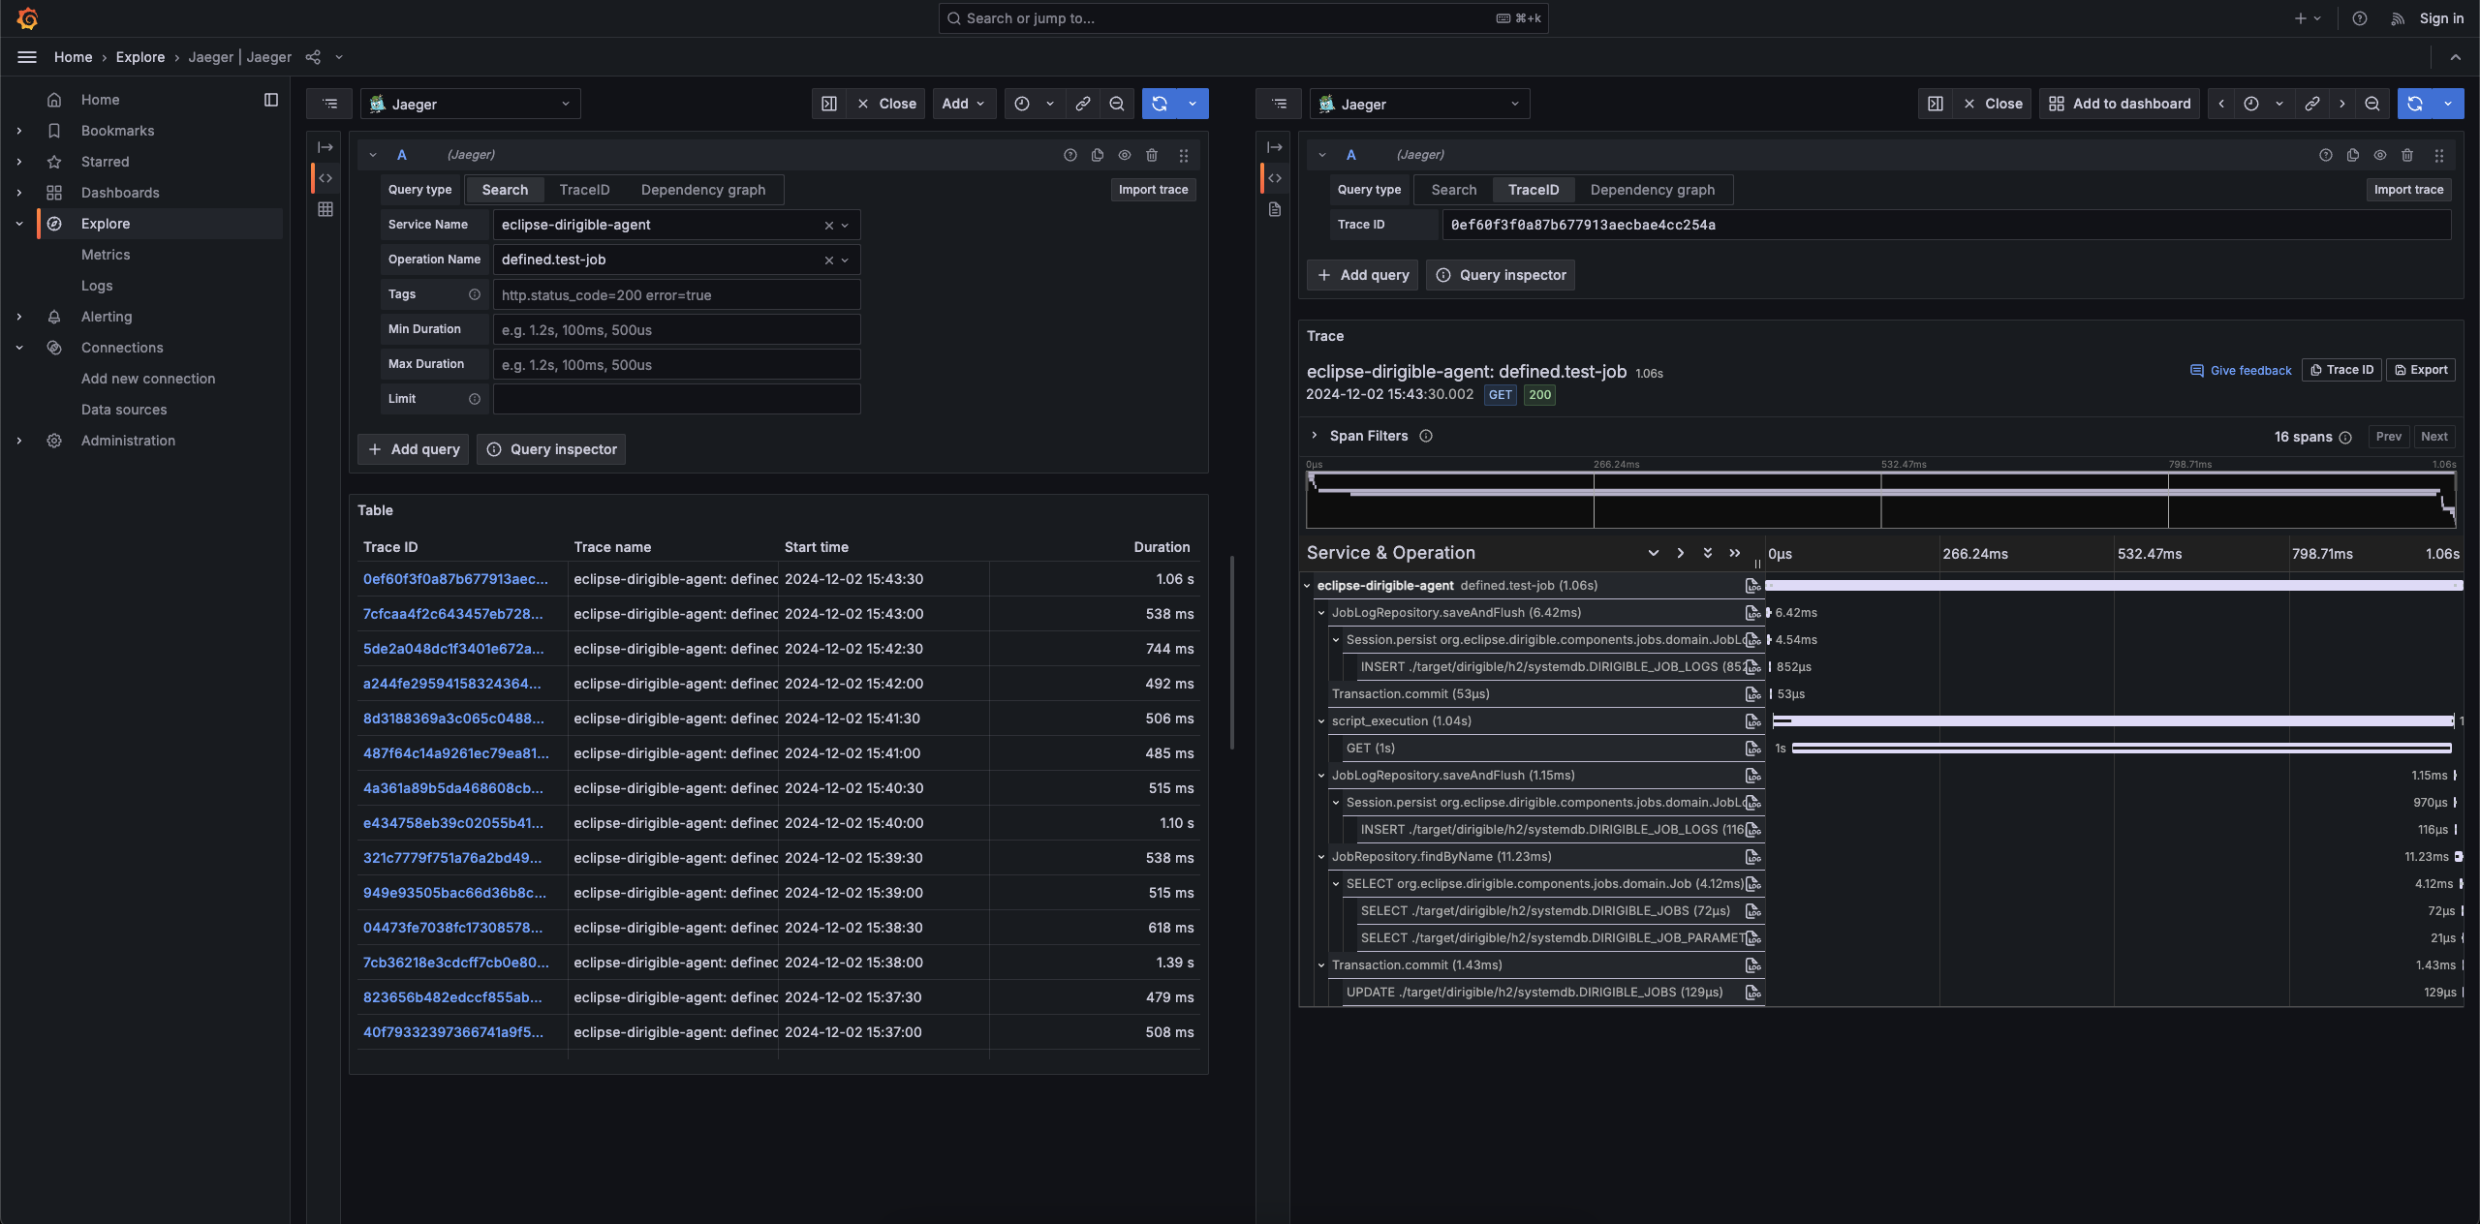Delete query A in right pane

click(2407, 155)
